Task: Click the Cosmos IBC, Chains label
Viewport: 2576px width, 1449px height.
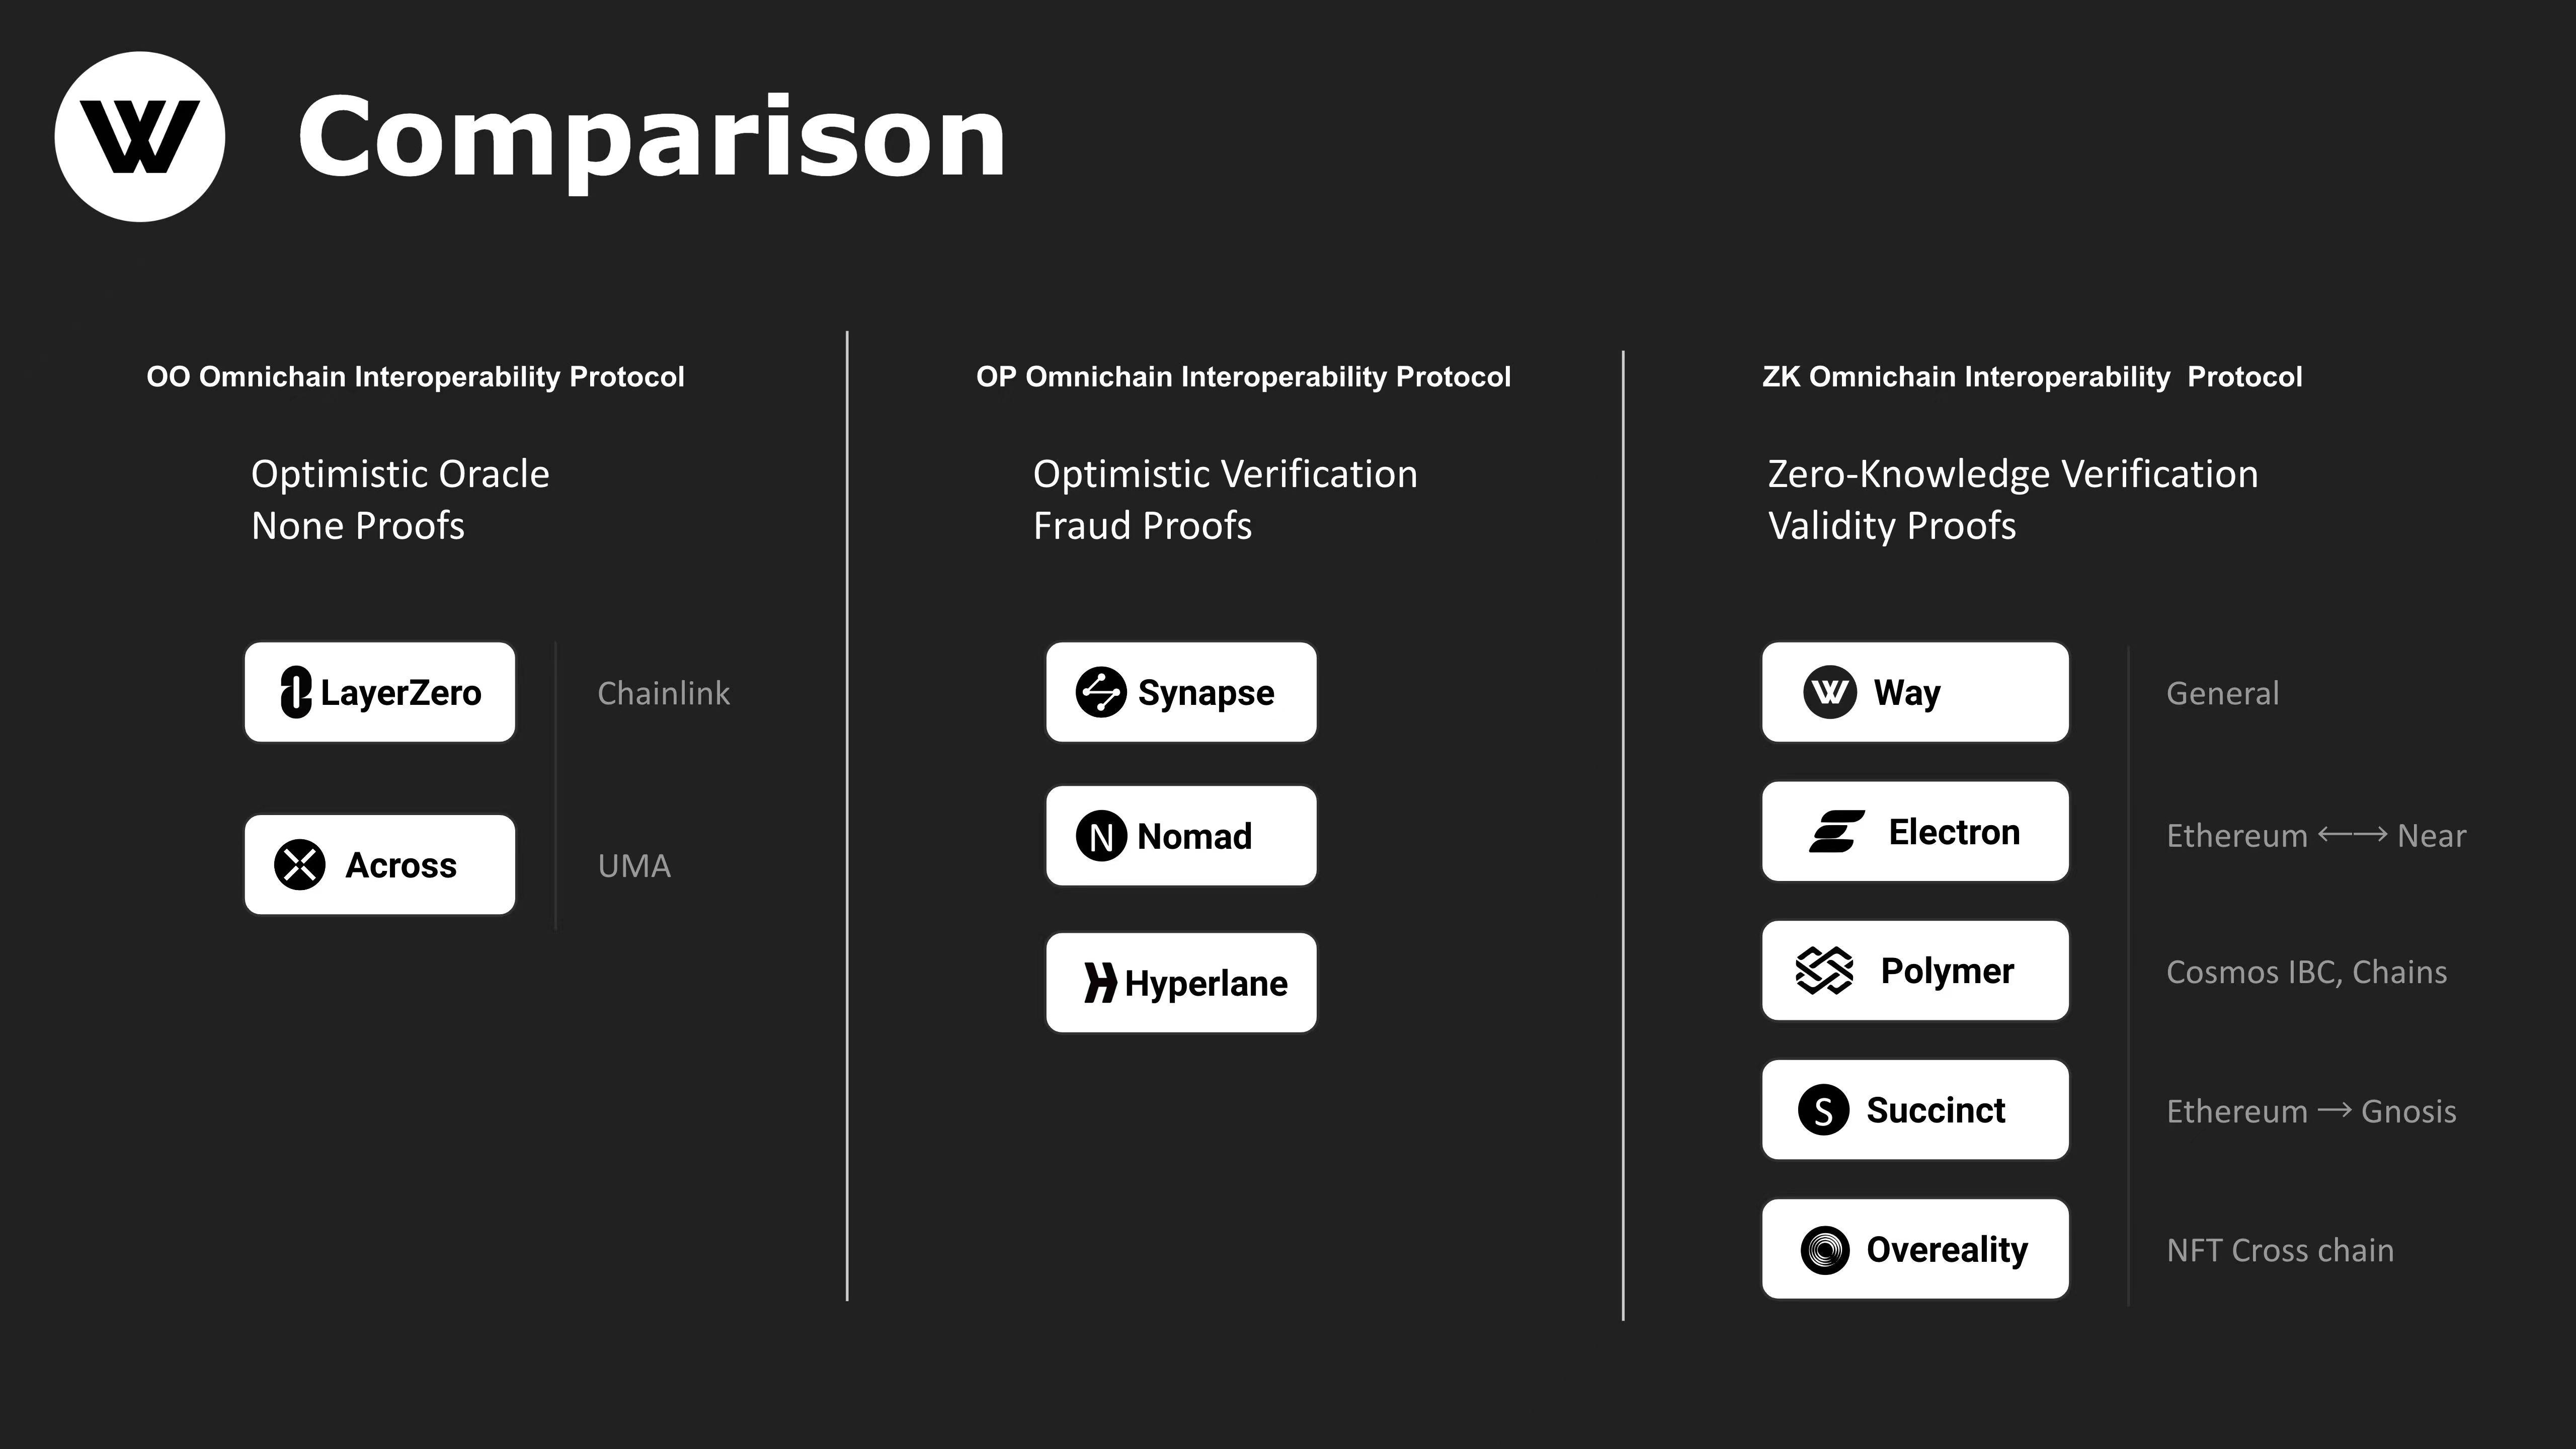Action: tap(2306, 972)
